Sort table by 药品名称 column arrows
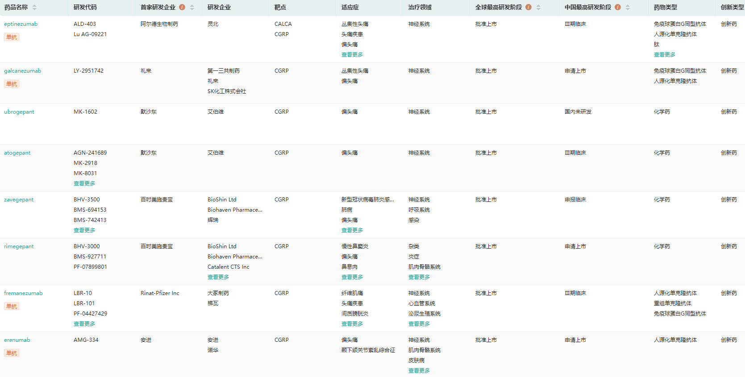Viewport: 745px width, 377px height. tap(34, 7)
